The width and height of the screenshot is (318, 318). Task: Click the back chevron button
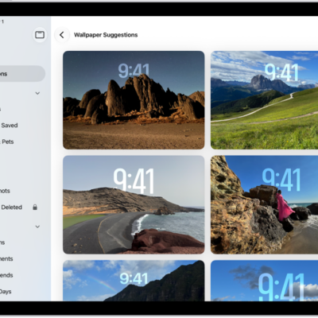point(62,35)
